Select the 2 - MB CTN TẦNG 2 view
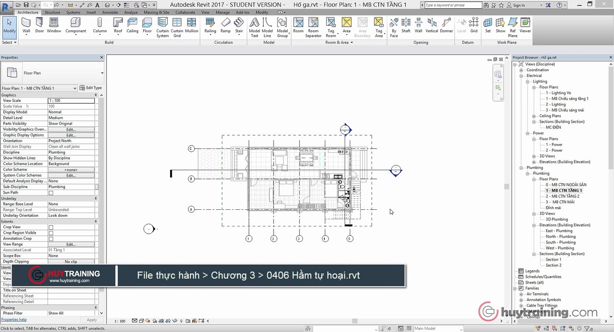 pyautogui.click(x=562, y=196)
